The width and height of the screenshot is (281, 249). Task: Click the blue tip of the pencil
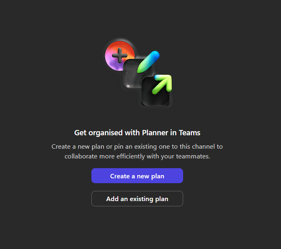155,54
